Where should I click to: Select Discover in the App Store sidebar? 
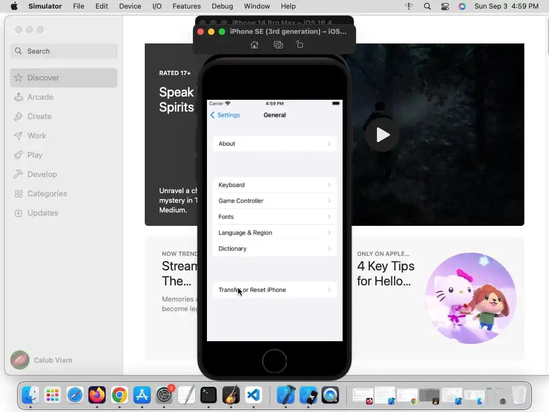click(64, 78)
